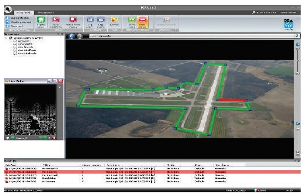
Task: Click the green plus in Live Video
Action: coord(41,138)
